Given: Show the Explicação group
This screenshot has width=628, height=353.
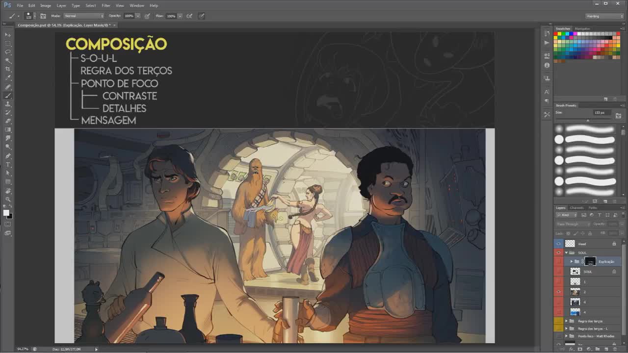Looking at the screenshot, I should tap(559, 261).
